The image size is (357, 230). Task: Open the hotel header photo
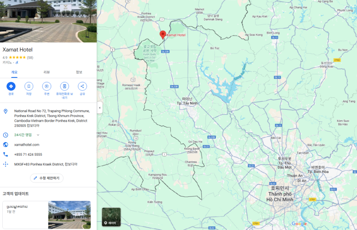[48, 21]
